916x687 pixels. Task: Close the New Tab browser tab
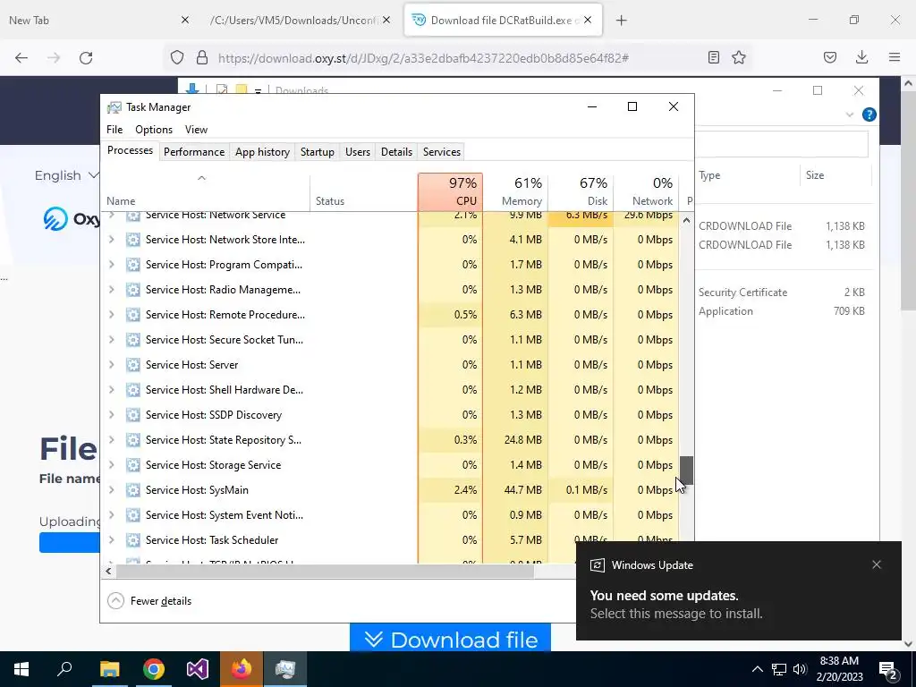pyautogui.click(x=185, y=20)
